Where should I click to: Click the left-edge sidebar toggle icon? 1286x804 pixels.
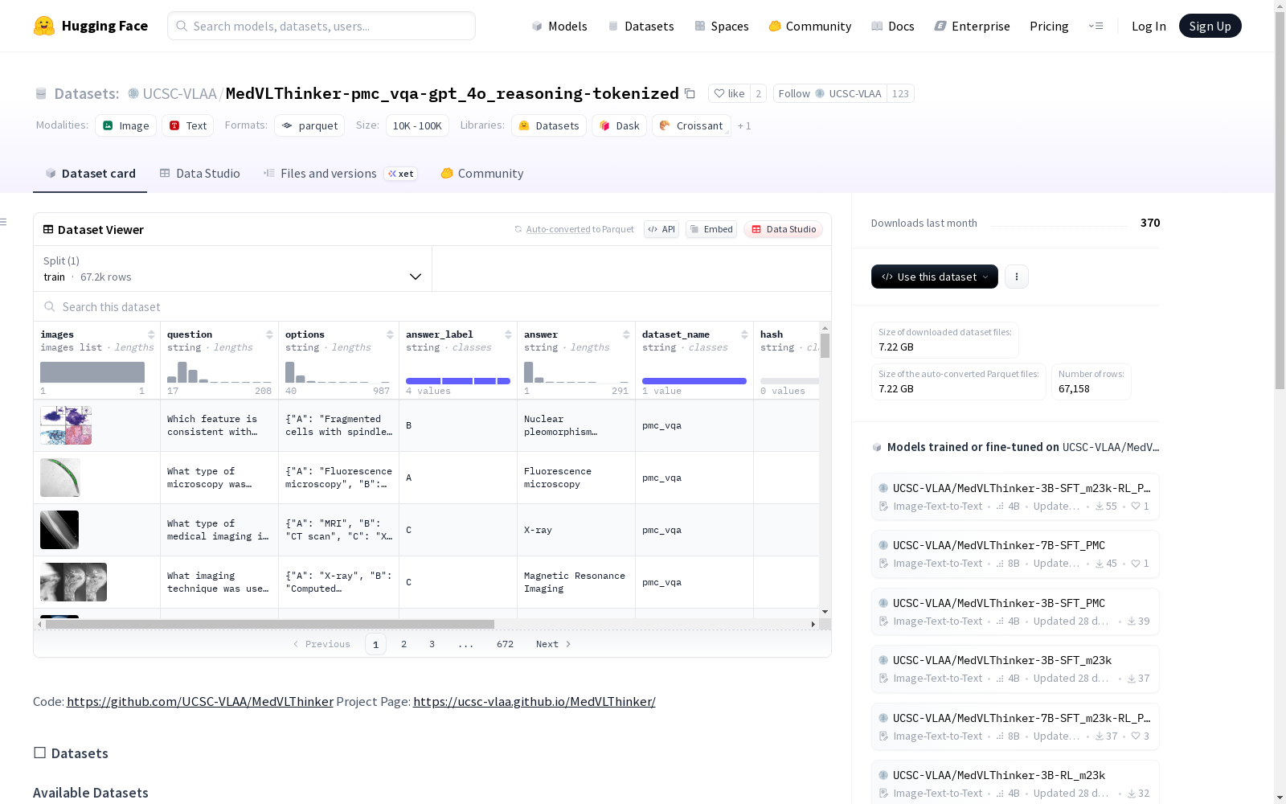[x=3, y=222]
